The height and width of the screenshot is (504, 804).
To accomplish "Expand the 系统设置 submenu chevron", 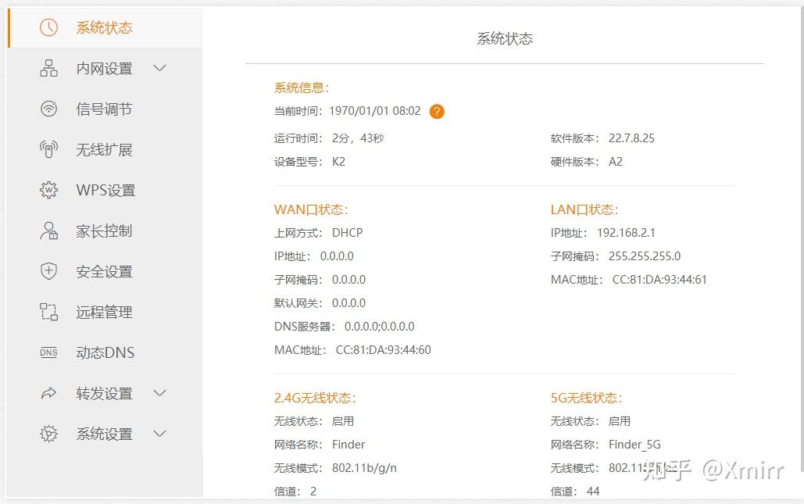I will pos(159,434).
